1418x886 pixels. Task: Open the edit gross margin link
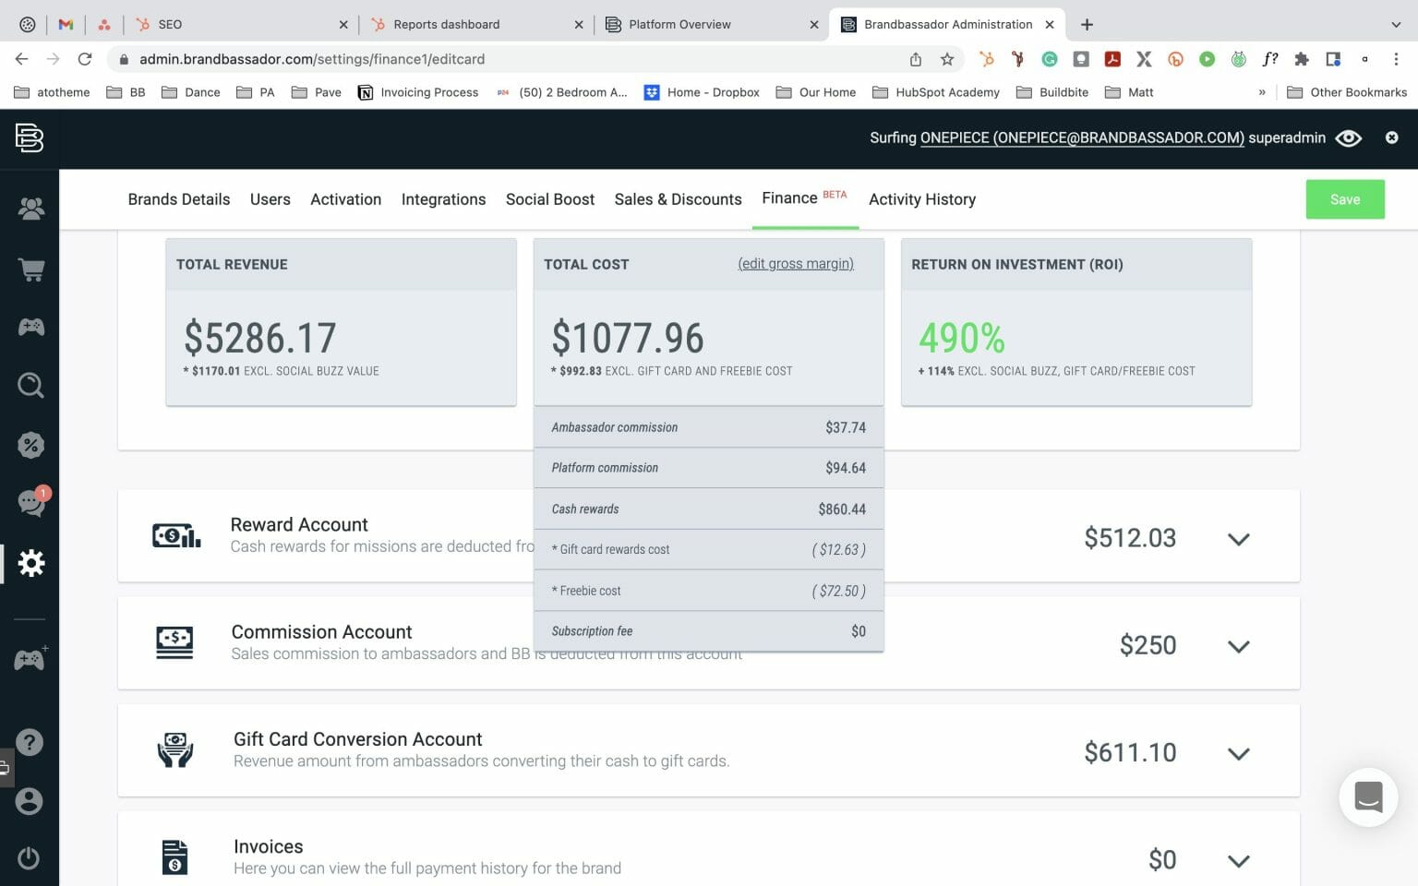pos(795,263)
